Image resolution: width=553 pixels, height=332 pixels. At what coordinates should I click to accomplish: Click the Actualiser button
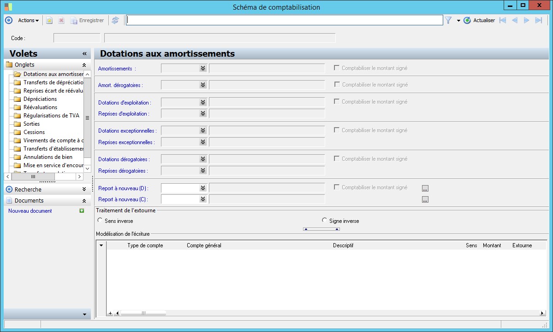tap(479, 20)
